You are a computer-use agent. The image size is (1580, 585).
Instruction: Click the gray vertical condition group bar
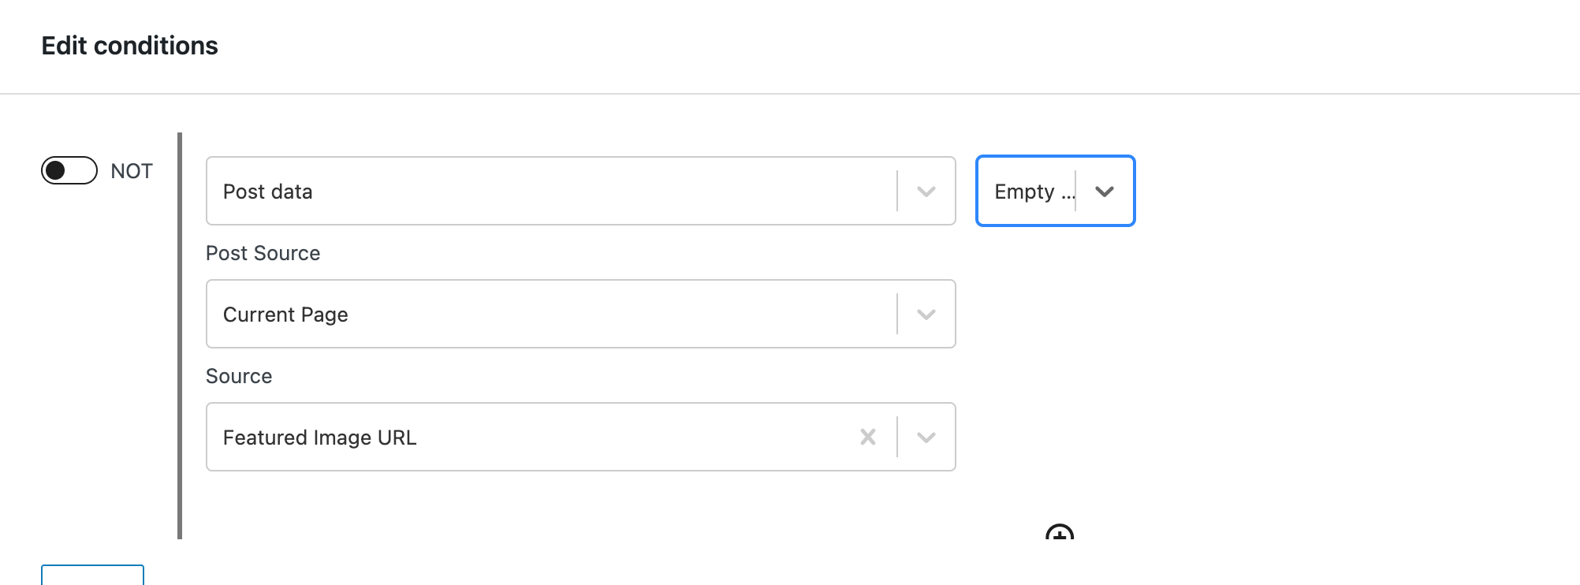tap(180, 336)
